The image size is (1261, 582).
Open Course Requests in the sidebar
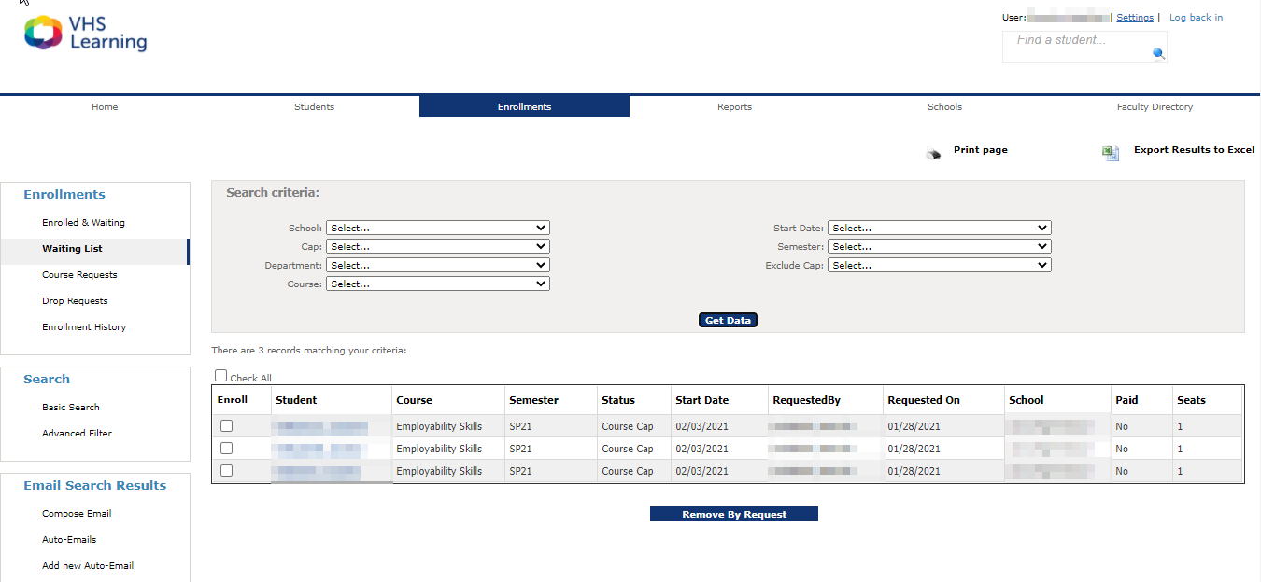[x=79, y=275]
